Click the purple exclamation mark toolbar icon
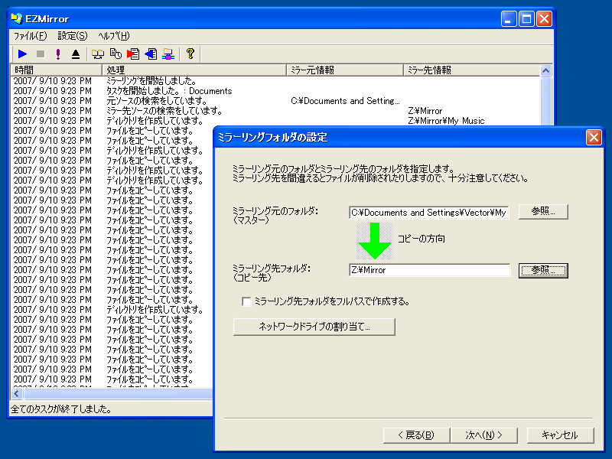Screen dimensions: 612x459 [x=58, y=54]
